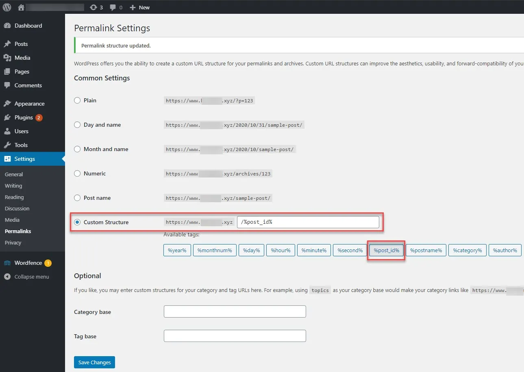Image resolution: width=524 pixels, height=372 pixels.
Task: Click the %second% tag button
Action: (350, 250)
